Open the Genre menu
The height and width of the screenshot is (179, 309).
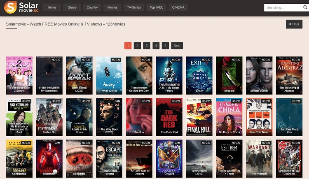tap(72, 7)
